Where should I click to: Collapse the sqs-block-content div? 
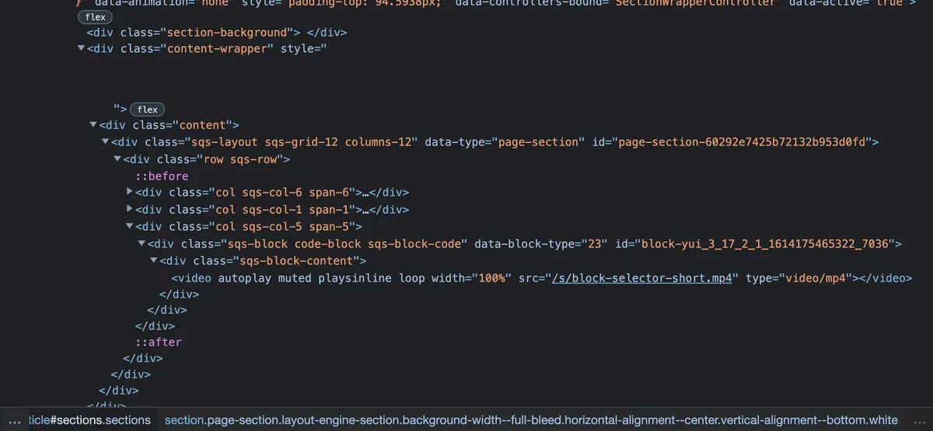[x=154, y=261]
